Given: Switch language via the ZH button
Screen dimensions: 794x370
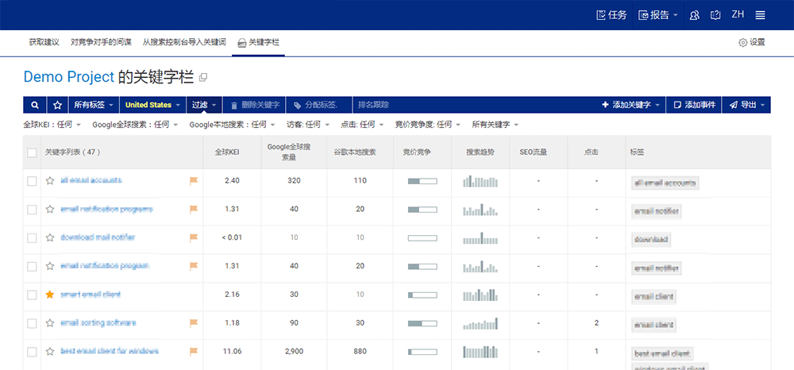Looking at the screenshot, I should tap(738, 14).
